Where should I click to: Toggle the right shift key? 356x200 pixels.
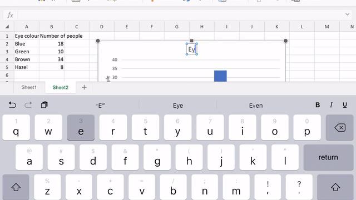click(x=335, y=187)
